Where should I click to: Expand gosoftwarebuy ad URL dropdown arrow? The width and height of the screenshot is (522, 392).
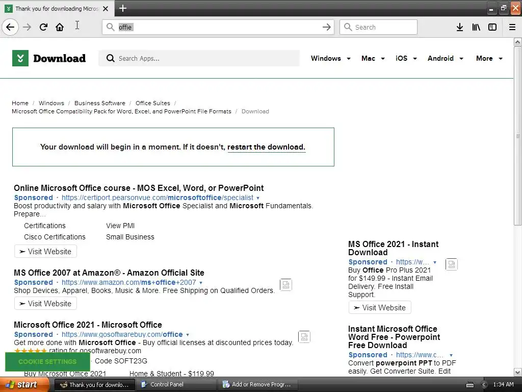click(188, 335)
